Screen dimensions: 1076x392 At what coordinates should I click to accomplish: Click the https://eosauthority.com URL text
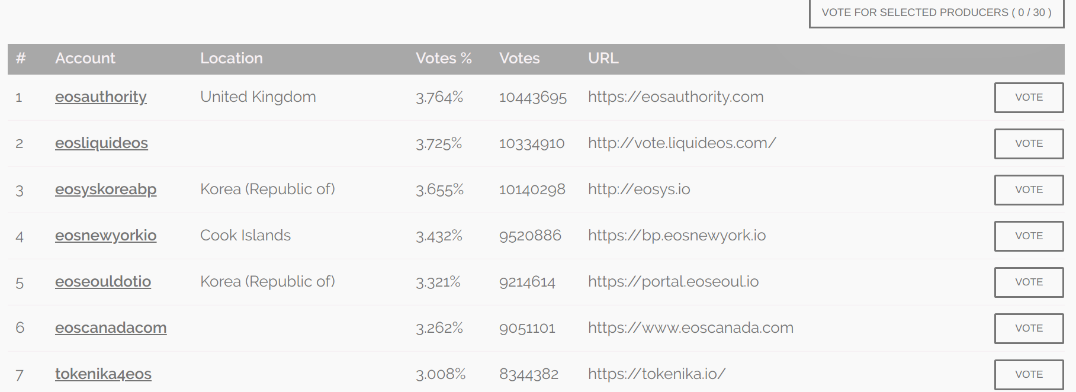[676, 97]
